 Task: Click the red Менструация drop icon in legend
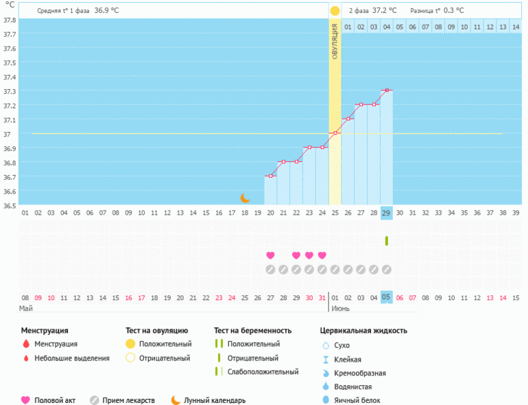pos(26,344)
